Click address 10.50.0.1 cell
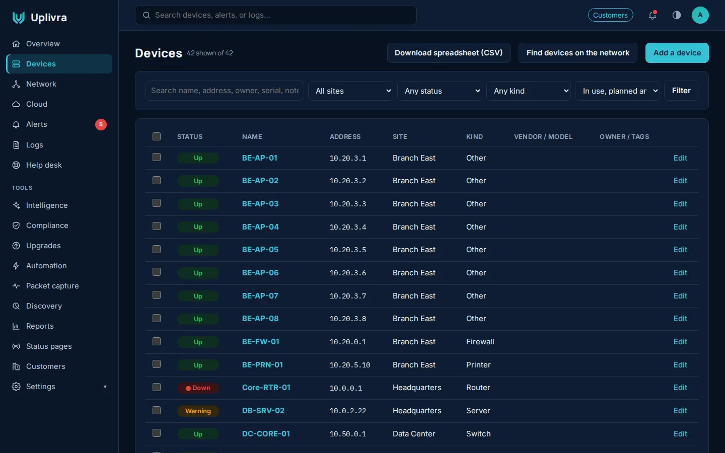 tap(348, 434)
